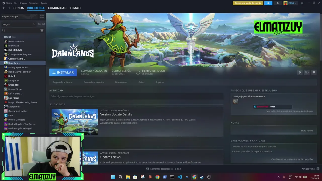Open Discusiones tab

click(x=121, y=82)
